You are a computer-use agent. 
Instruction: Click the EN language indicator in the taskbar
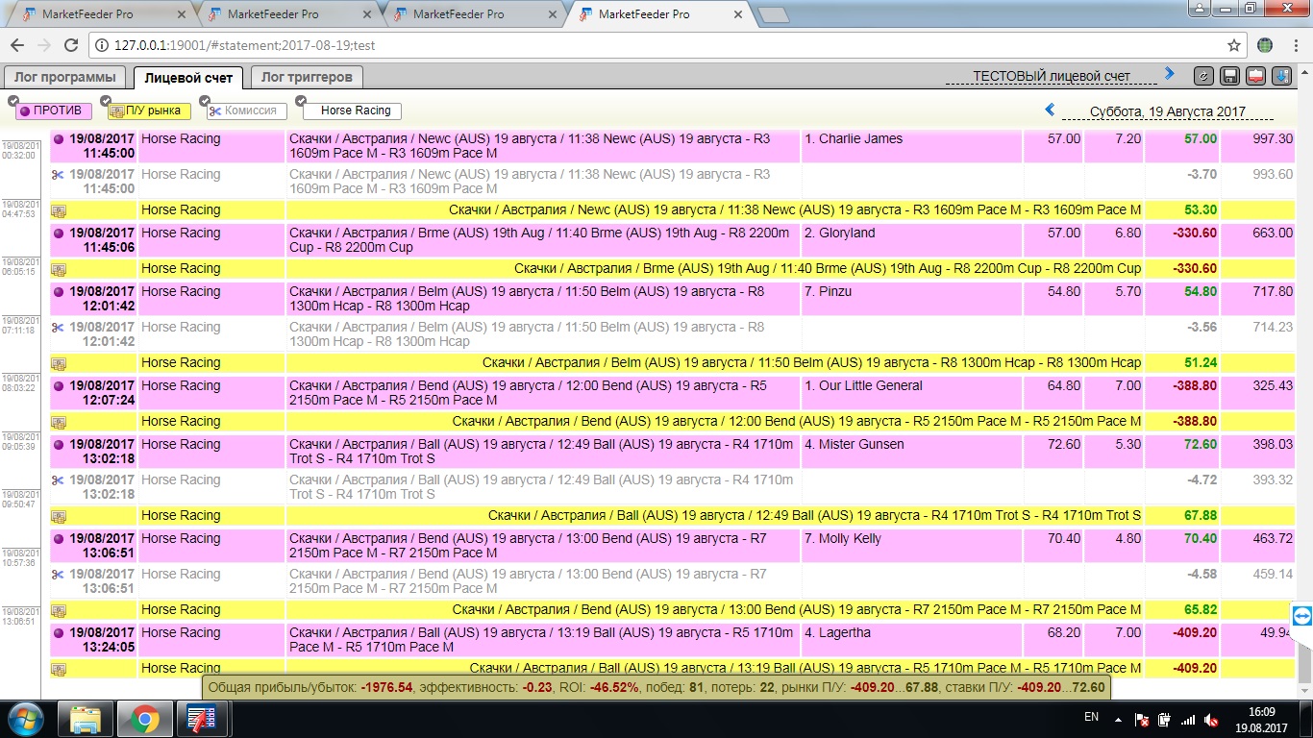click(1091, 717)
